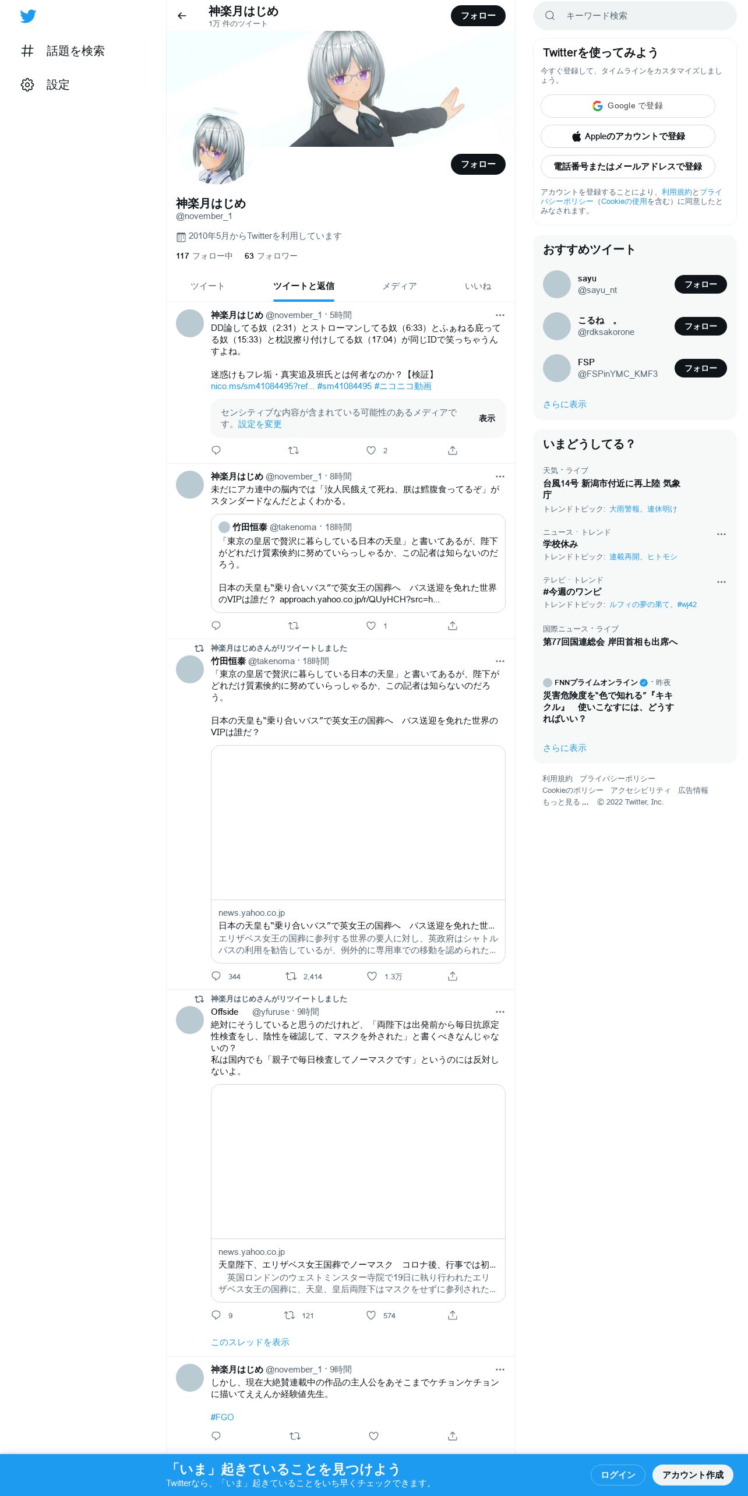Open 第77回国連総会 trending item

610,641
